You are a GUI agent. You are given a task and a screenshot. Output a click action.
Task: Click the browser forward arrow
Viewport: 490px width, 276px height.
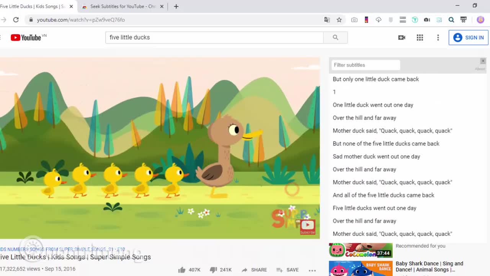(4, 20)
